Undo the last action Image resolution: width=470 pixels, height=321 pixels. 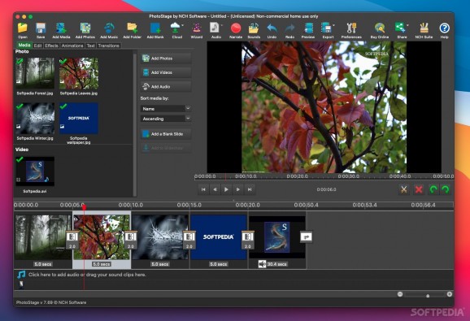[x=272, y=30]
